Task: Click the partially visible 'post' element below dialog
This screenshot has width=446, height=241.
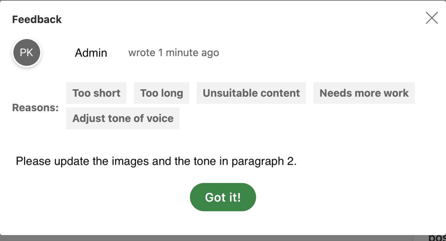Action: [437, 237]
